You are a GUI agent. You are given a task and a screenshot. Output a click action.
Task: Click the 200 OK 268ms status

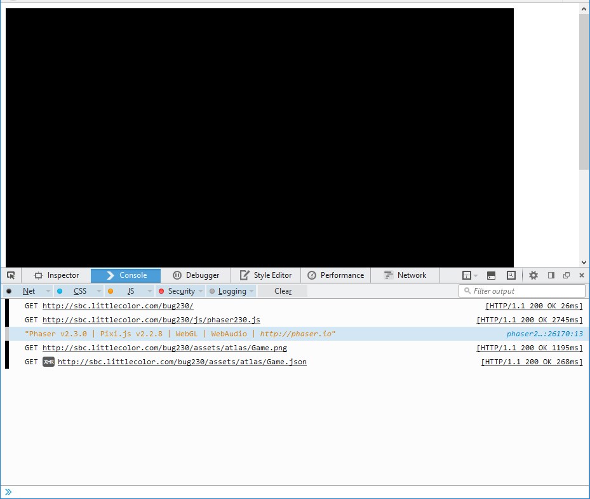[x=532, y=362]
